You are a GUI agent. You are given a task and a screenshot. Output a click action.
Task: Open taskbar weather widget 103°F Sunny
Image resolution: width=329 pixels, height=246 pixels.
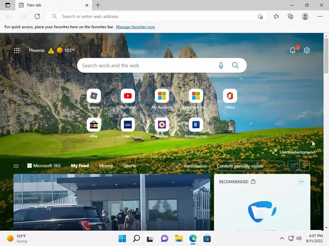pyautogui.click(x=17, y=238)
